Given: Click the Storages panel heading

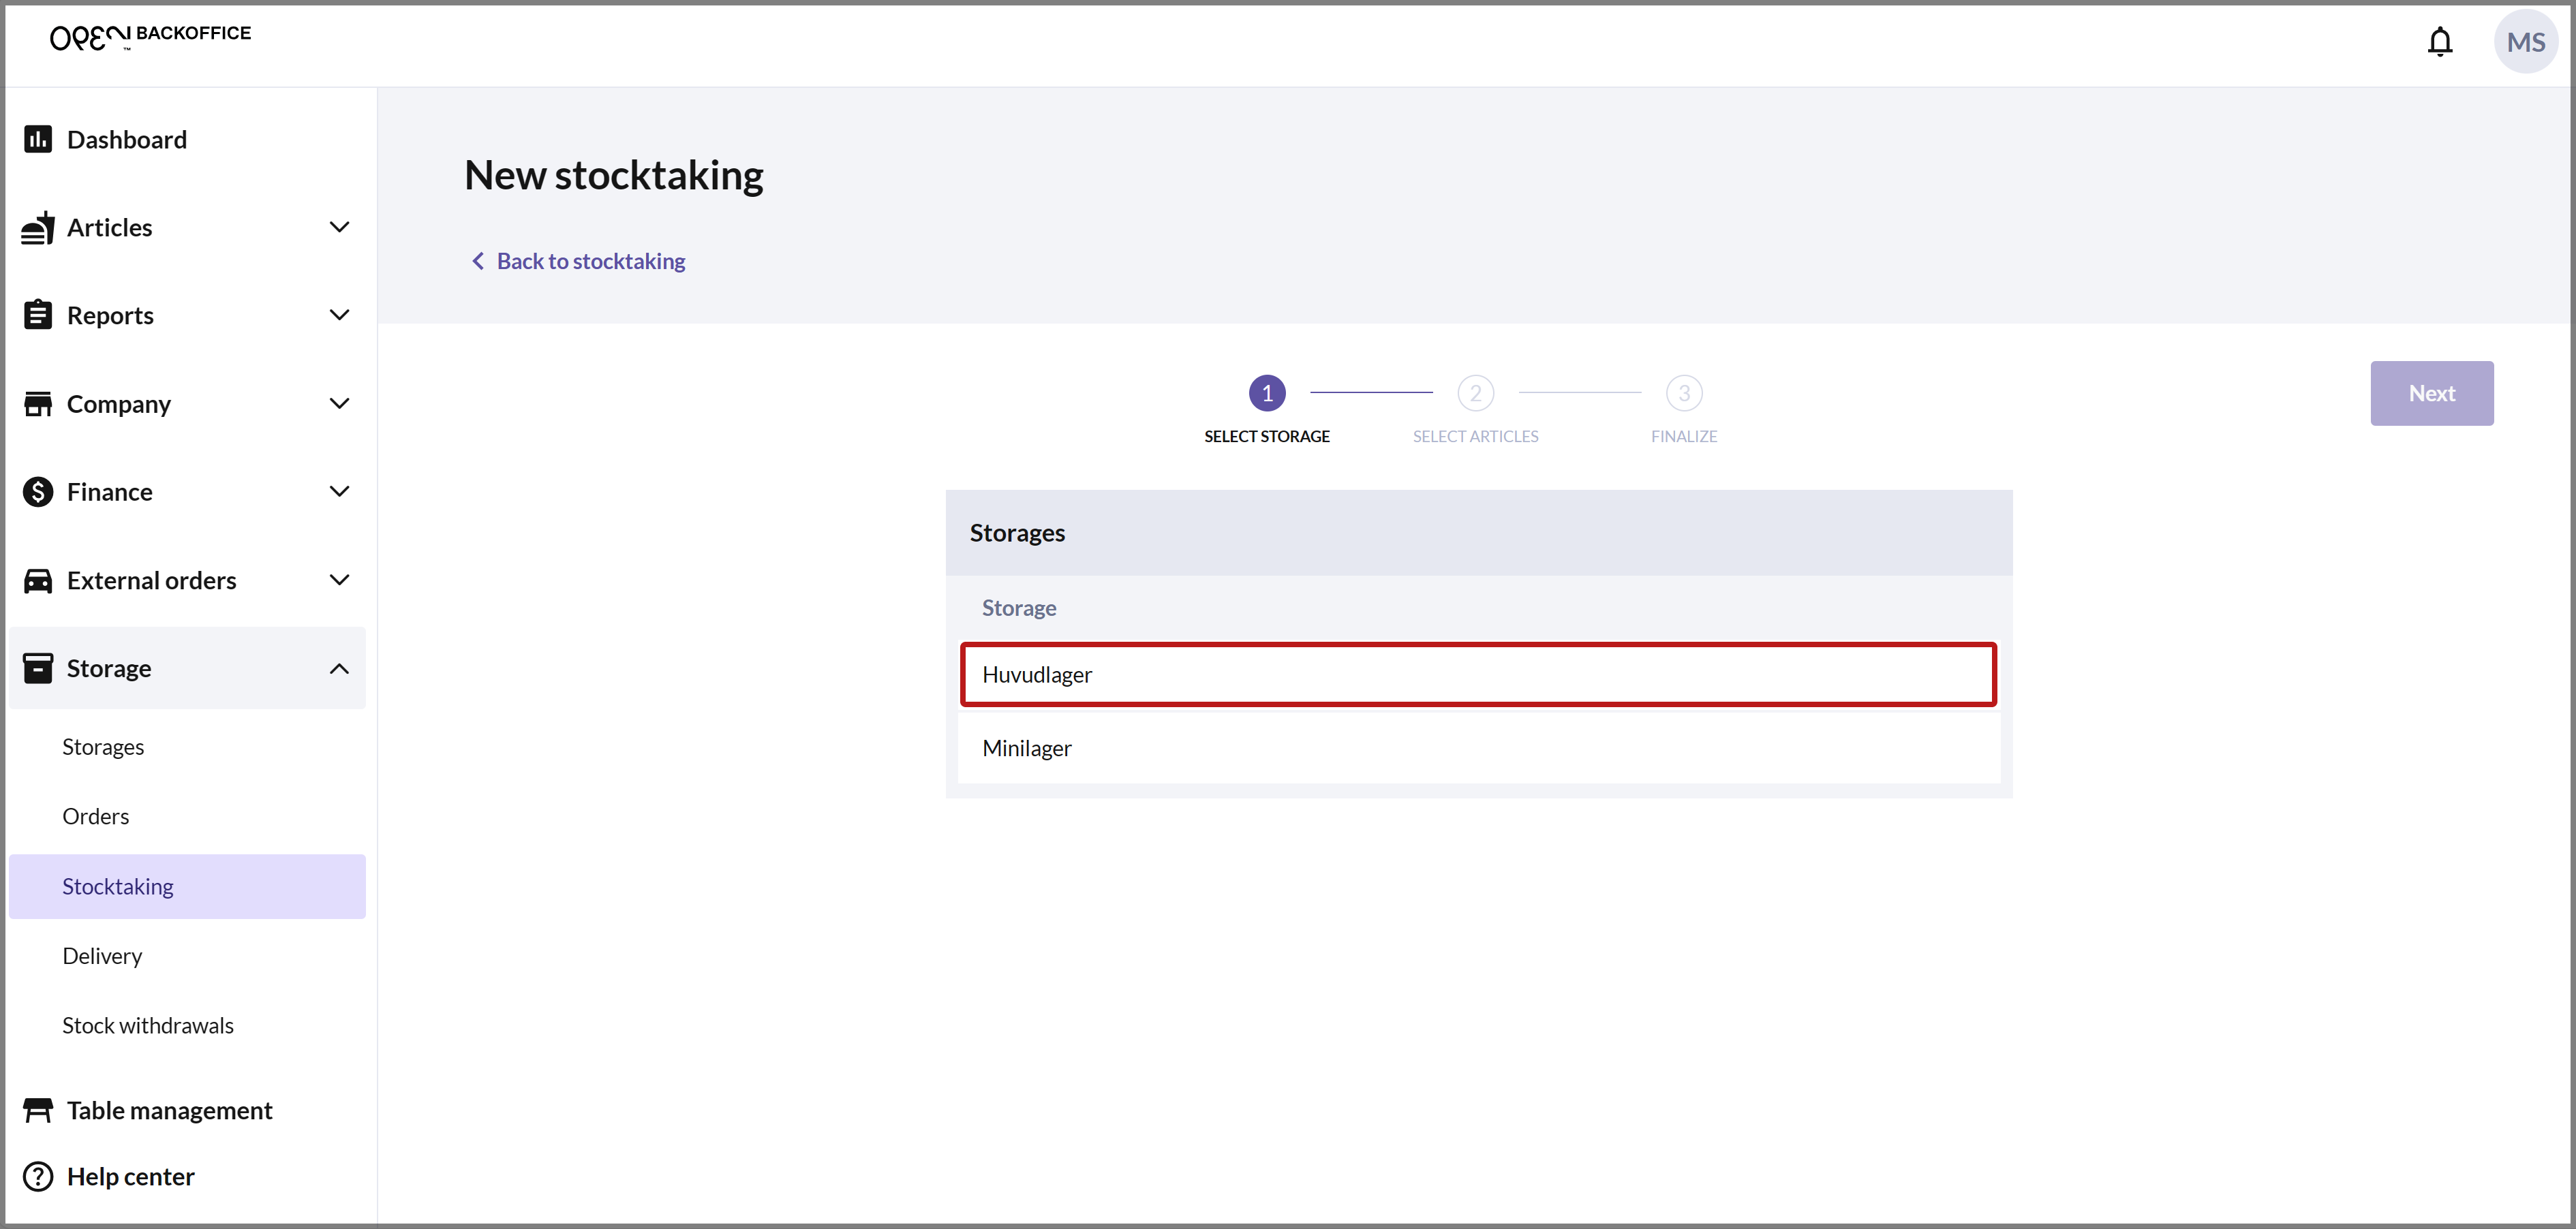Looking at the screenshot, I should click(1017, 532).
